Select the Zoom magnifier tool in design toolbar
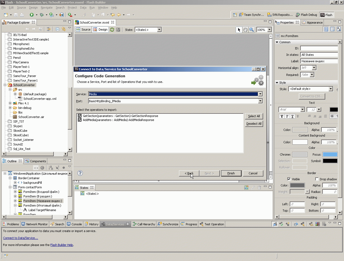The width and height of the screenshot is (344, 261). click(x=252, y=30)
